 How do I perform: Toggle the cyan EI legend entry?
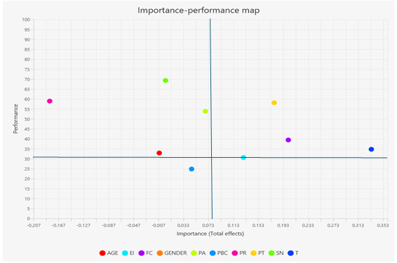coord(128,253)
